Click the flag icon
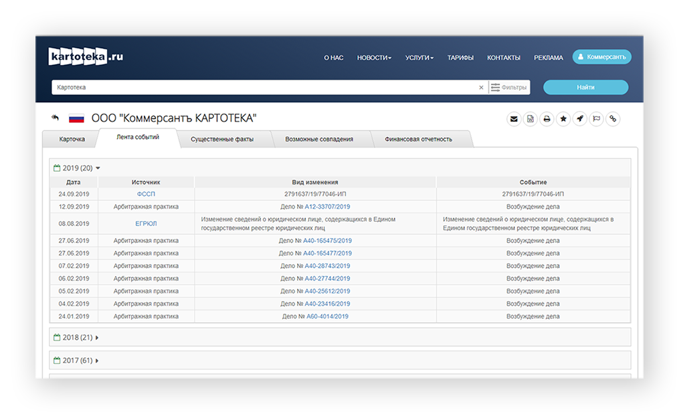 pos(596,118)
